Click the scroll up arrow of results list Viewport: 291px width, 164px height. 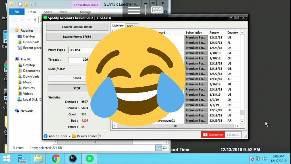coord(242,33)
